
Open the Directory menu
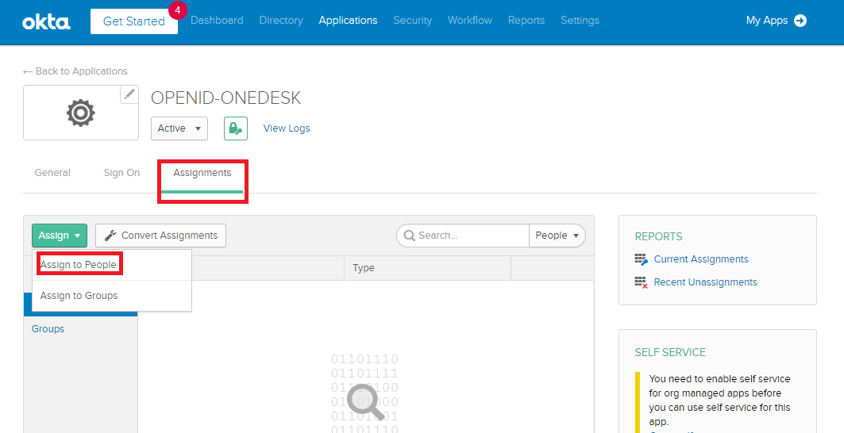pyautogui.click(x=281, y=21)
